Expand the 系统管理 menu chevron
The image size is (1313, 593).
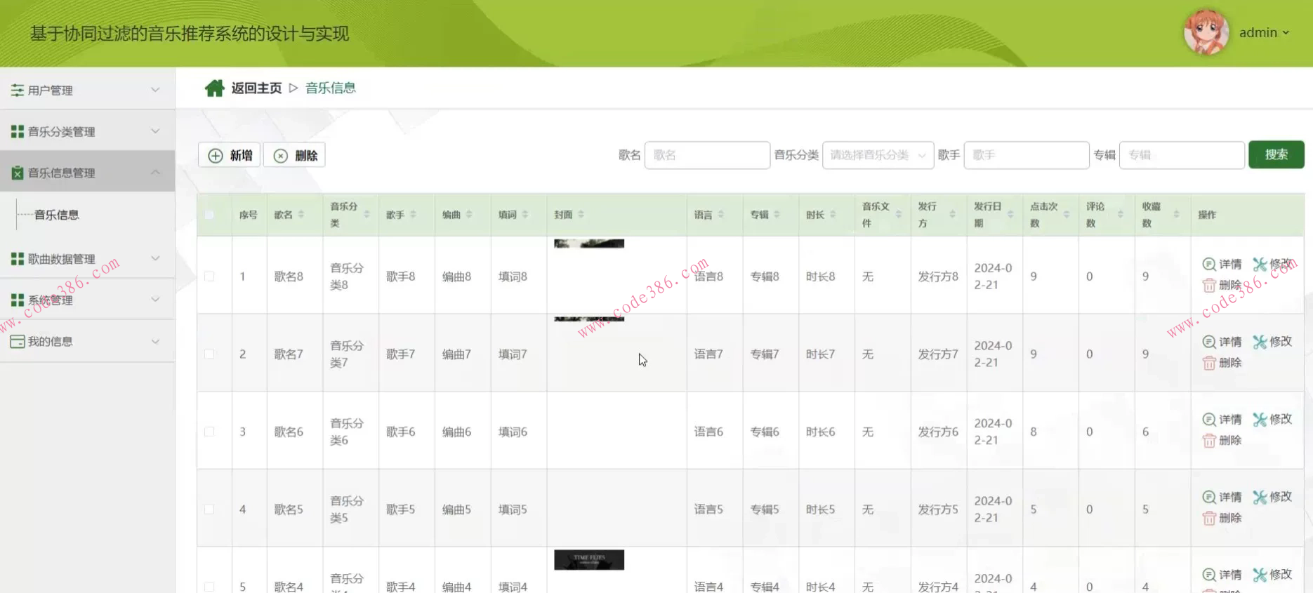[x=155, y=300]
